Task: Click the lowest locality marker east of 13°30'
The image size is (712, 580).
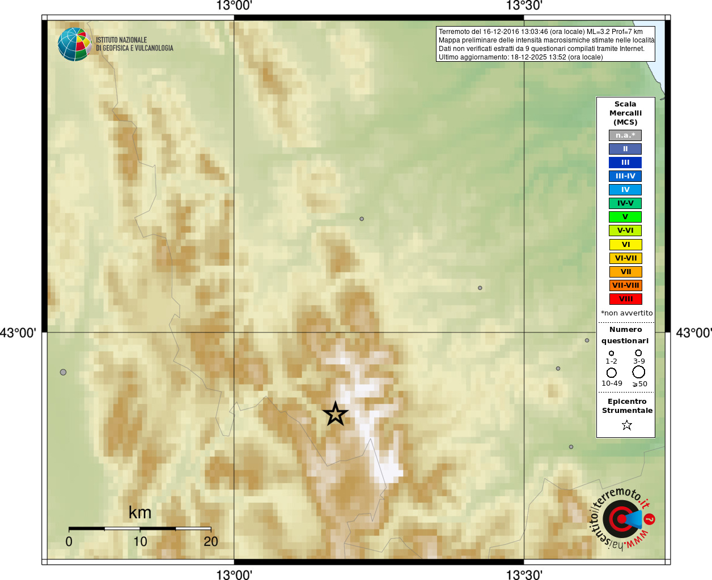Action: pos(571,447)
